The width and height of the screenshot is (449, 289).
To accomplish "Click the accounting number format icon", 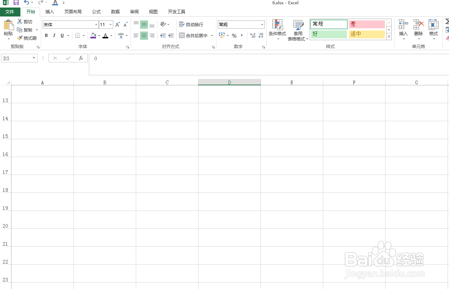I will [x=222, y=35].
